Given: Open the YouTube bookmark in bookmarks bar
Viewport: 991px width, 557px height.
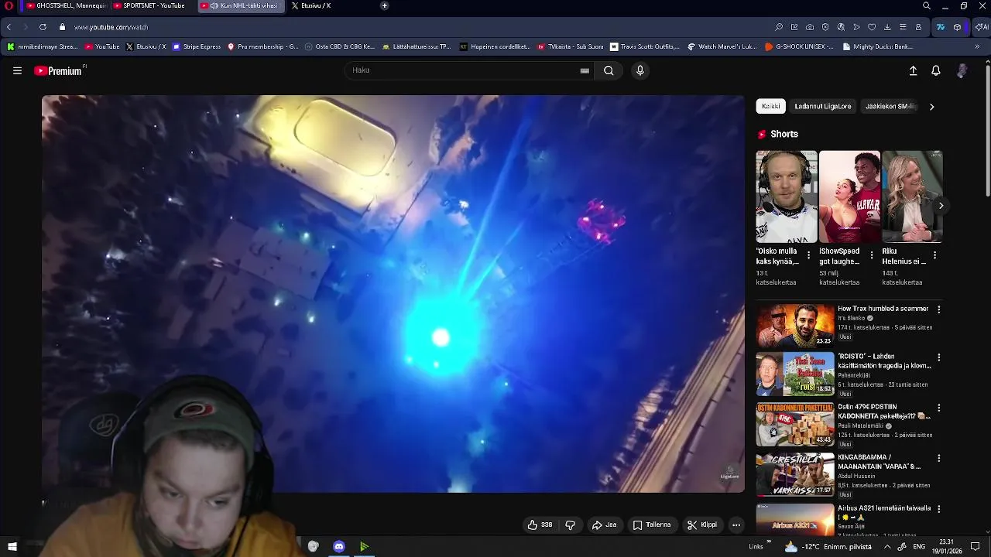Looking at the screenshot, I should click(x=102, y=46).
